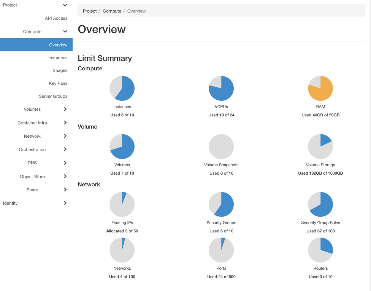Click the Volume Storage pie chart
The height and width of the screenshot is (291, 371).
(x=320, y=146)
